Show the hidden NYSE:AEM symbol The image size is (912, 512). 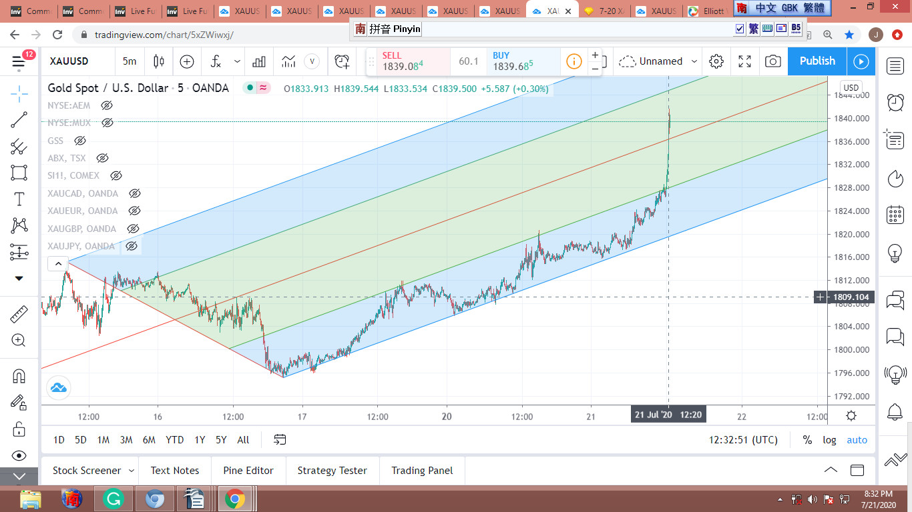(x=107, y=105)
